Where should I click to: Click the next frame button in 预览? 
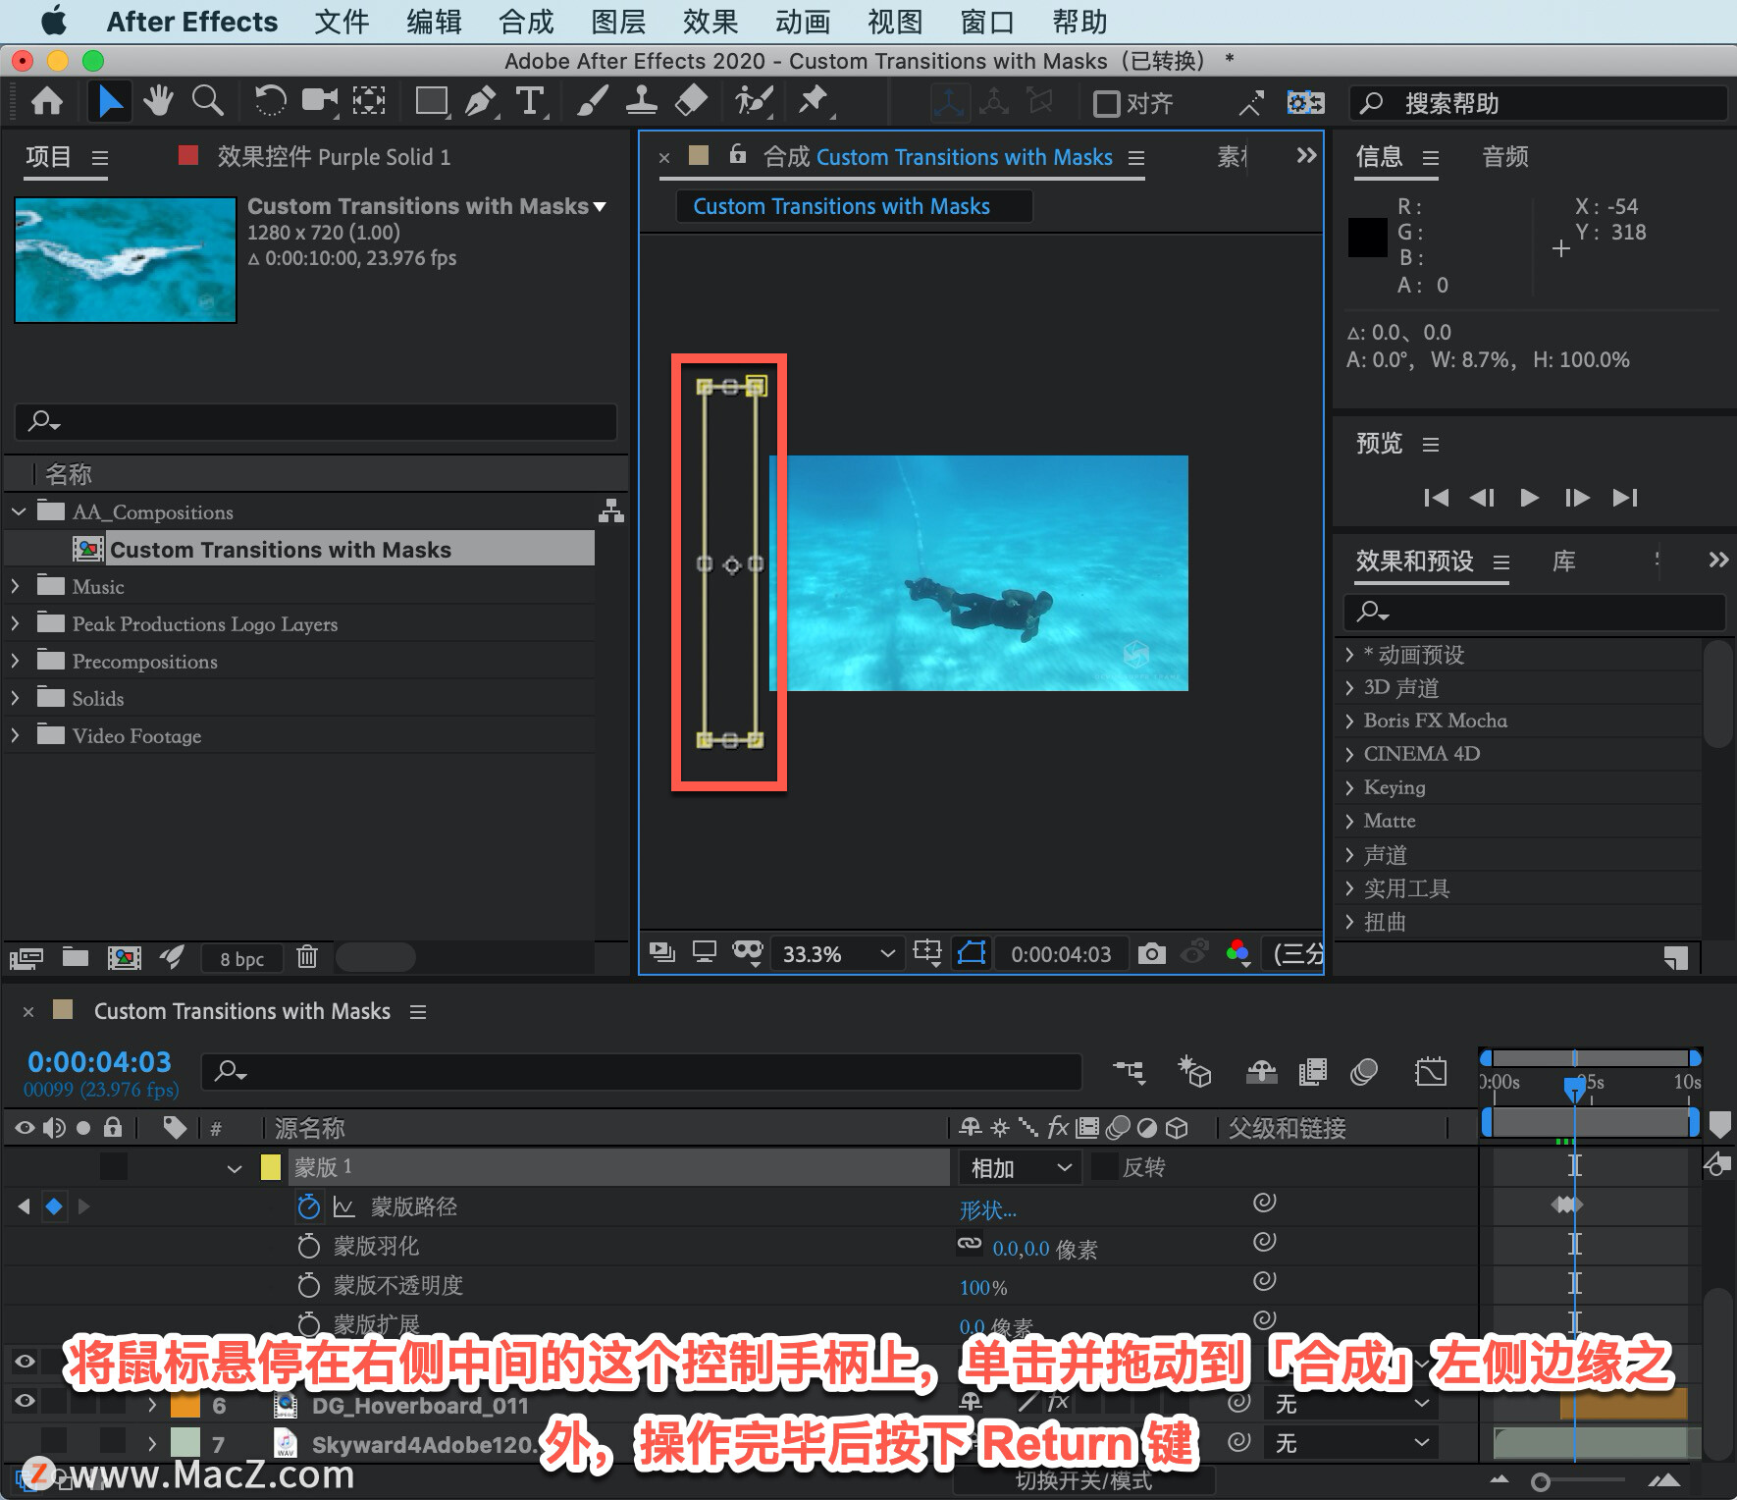coord(1577,498)
